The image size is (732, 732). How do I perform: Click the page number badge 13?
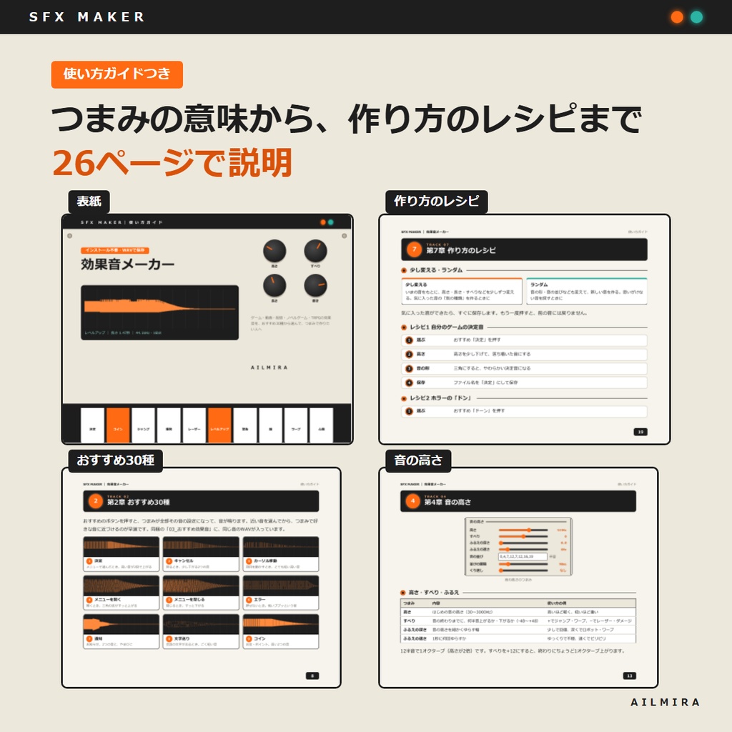629,676
